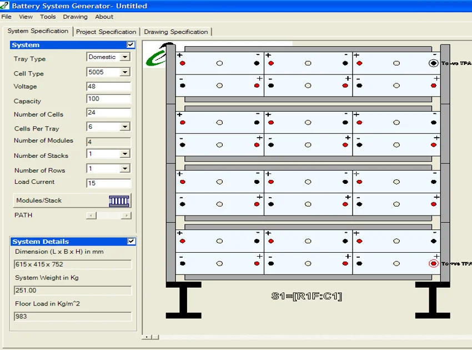Switch to the Project Specification tab
The image size is (472, 350).
point(106,32)
